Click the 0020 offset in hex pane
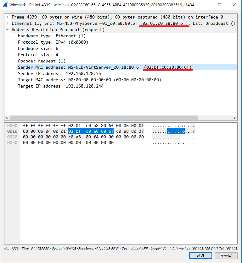Image resolution: width=242 pixels, height=263 pixels. [x=12, y=137]
